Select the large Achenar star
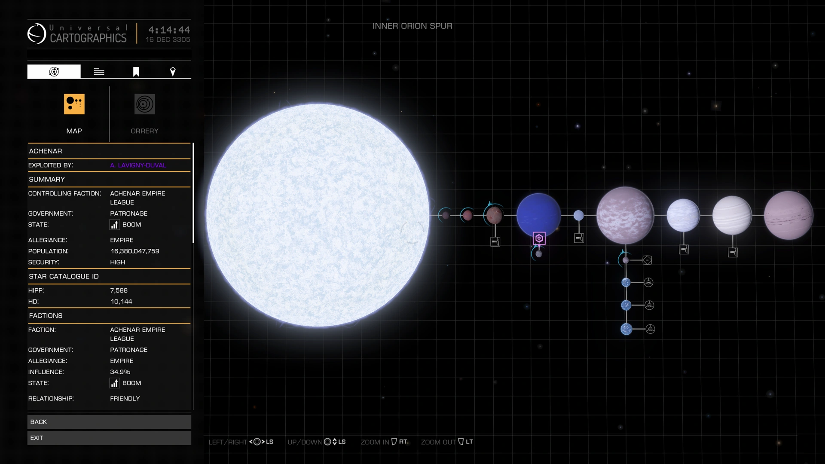Viewport: 825px width, 464px height. click(318, 215)
